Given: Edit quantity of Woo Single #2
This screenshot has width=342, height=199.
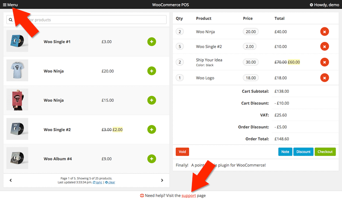Looking at the screenshot, I should [180, 46].
